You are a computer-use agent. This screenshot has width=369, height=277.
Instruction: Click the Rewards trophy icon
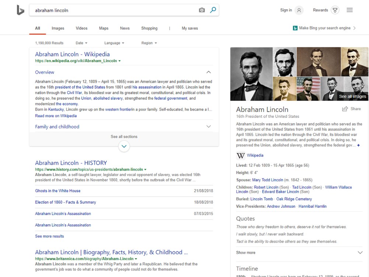[x=335, y=10]
